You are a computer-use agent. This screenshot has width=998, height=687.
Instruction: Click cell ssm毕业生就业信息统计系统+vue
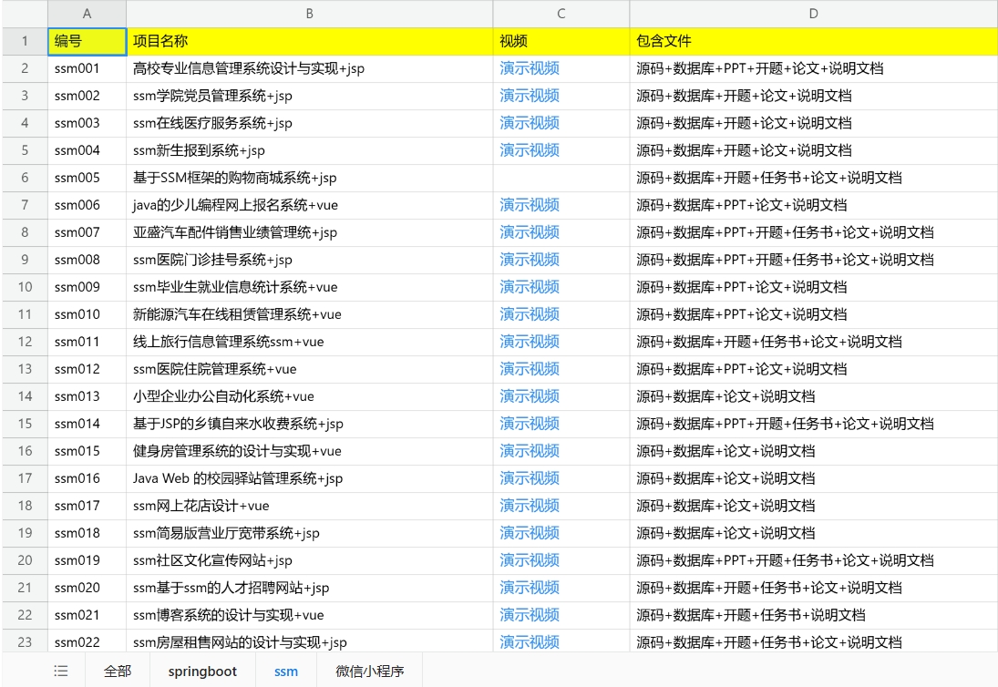click(x=309, y=288)
